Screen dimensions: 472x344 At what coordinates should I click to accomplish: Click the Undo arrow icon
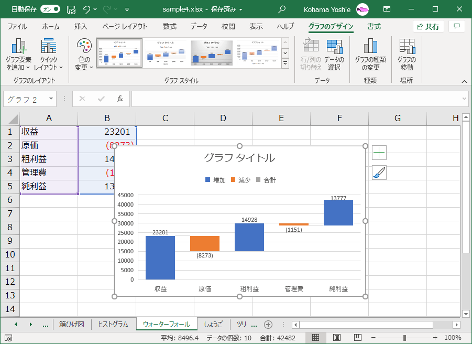[86, 9]
